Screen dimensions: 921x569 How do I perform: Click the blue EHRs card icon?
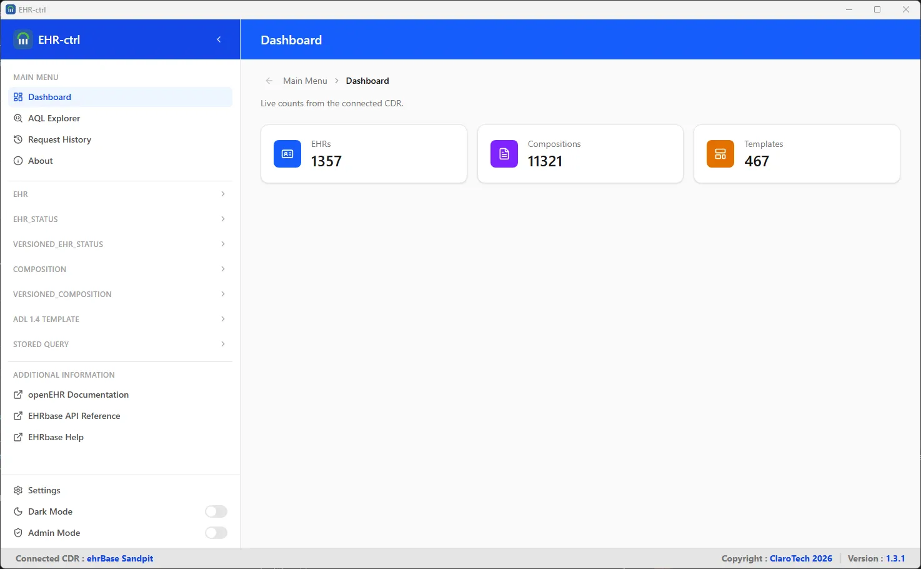point(287,154)
